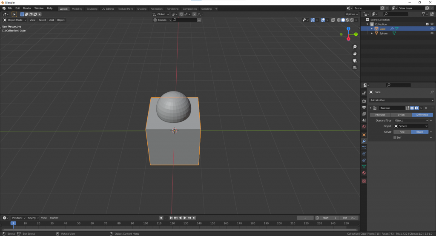
Task: Open the Operand Type dropdown
Action: (411, 120)
